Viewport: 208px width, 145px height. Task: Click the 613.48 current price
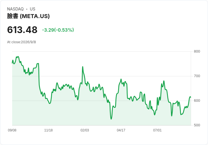pyautogui.click(x=22, y=30)
